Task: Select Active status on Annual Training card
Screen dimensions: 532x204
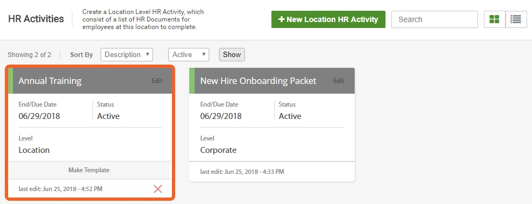Action: tap(109, 116)
